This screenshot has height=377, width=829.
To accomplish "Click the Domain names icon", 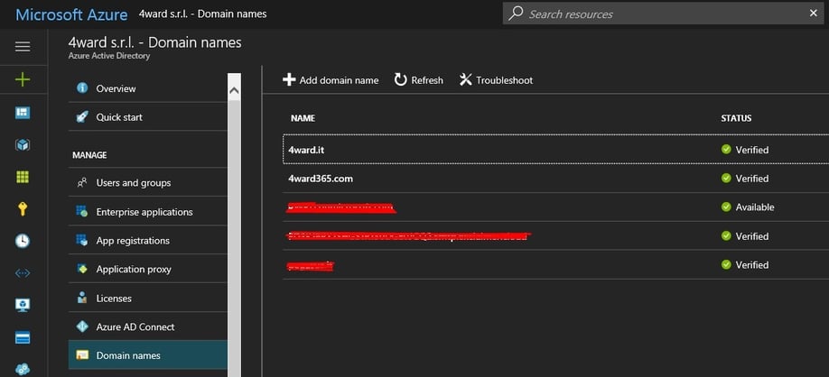I will click(82, 355).
